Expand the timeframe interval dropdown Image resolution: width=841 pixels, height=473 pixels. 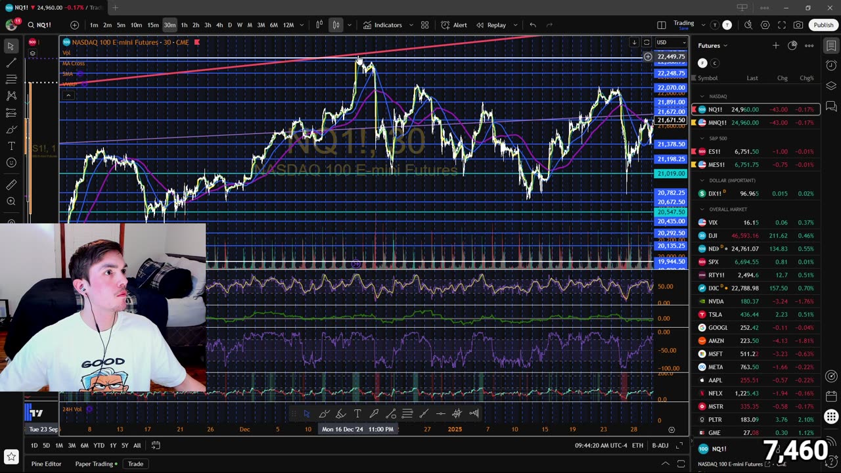coord(302,25)
